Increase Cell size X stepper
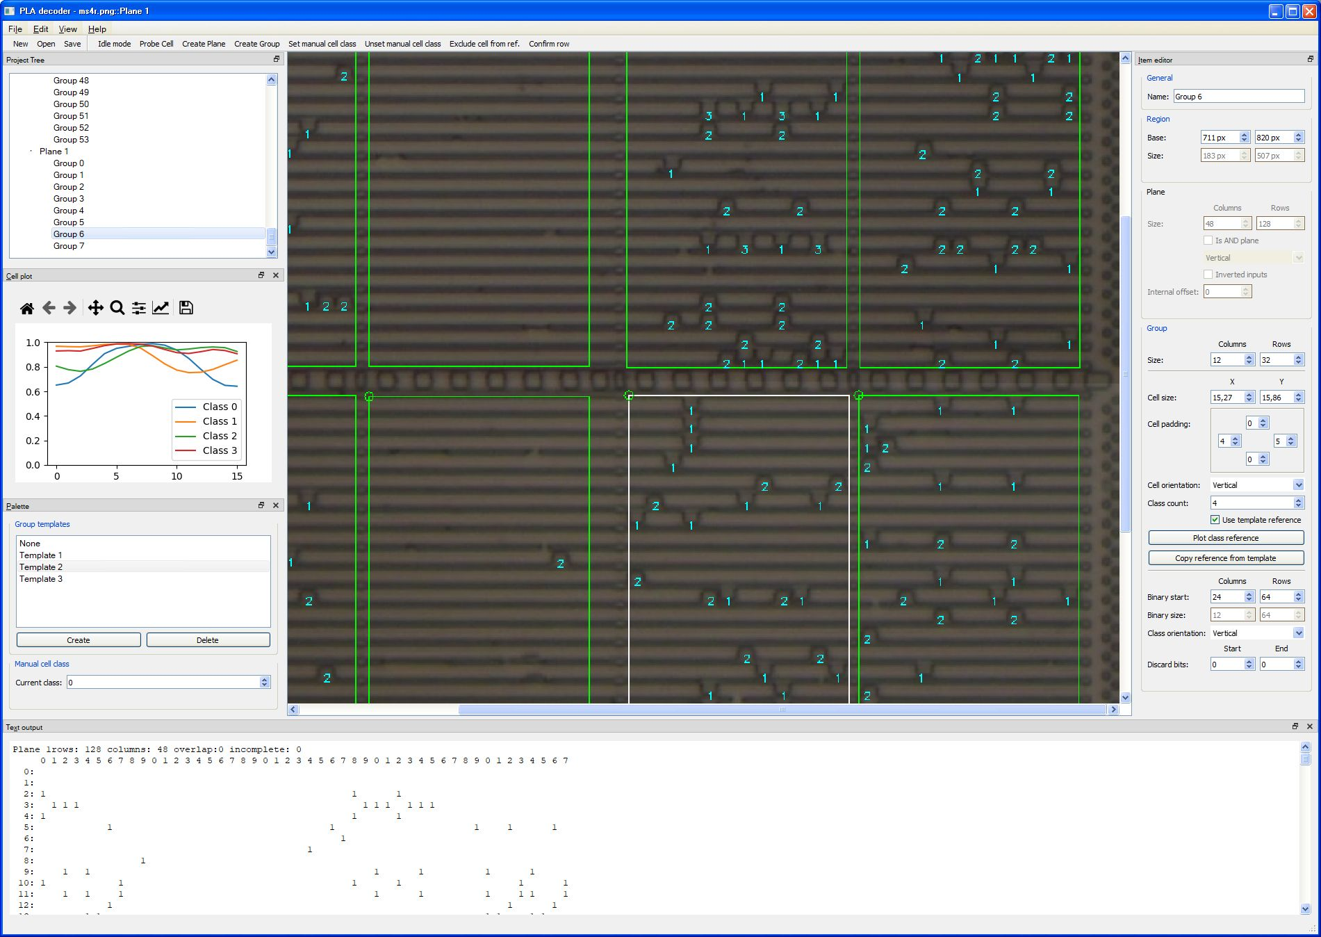The image size is (1321, 937). coord(1249,395)
